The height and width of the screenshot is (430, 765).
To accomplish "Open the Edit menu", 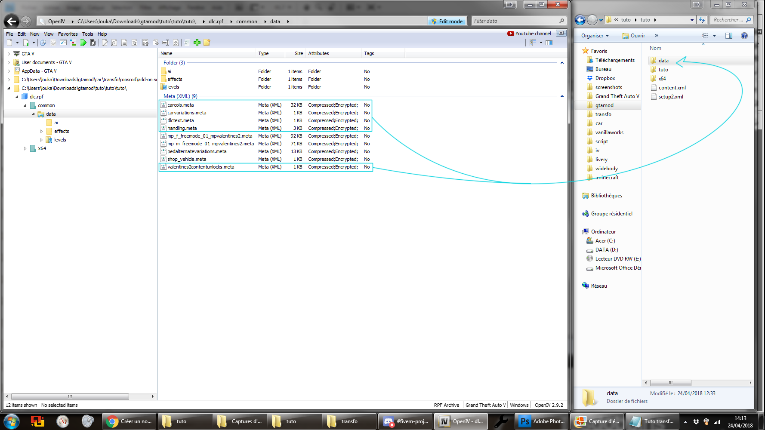I will tap(22, 34).
